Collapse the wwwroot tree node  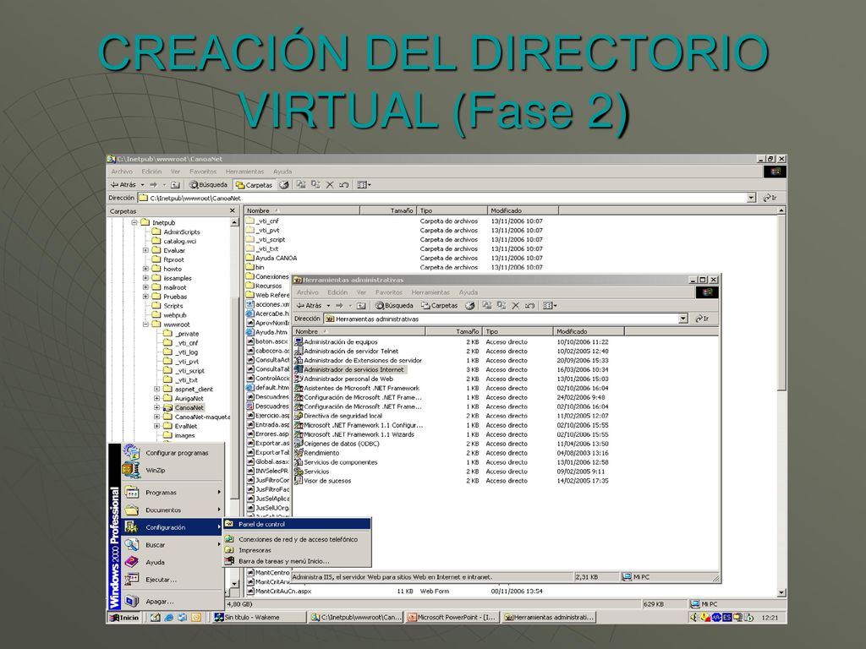click(145, 324)
